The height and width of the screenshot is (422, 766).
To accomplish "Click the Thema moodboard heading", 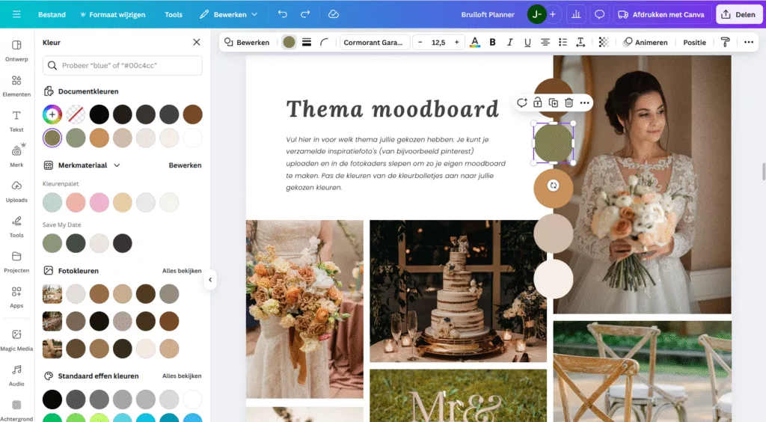I will point(392,109).
